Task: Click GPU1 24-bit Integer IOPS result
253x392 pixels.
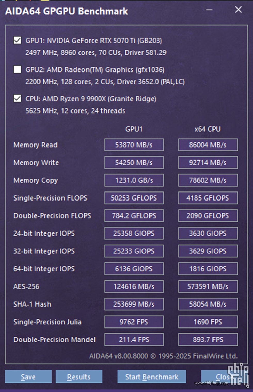Action: click(x=134, y=233)
